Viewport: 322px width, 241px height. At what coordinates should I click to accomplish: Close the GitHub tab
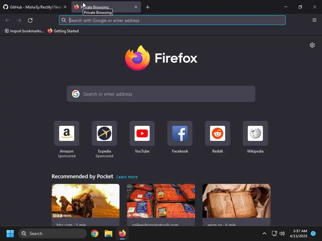65,7
